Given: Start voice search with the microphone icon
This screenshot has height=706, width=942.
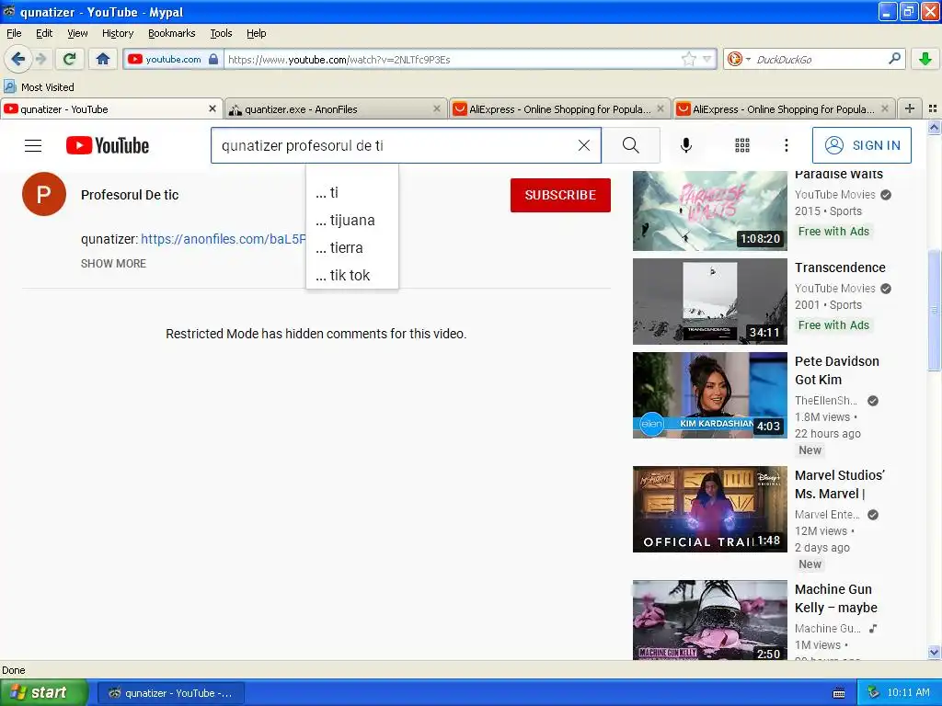Looking at the screenshot, I should (x=686, y=145).
